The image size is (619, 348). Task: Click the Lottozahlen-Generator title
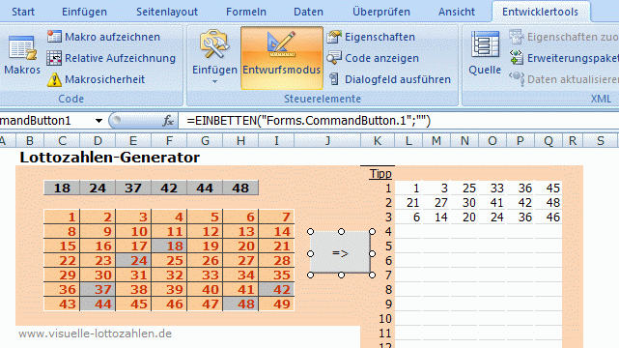(x=110, y=158)
